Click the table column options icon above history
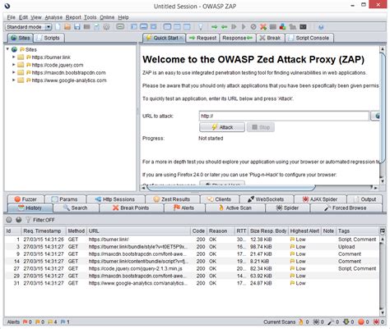 [383, 231]
